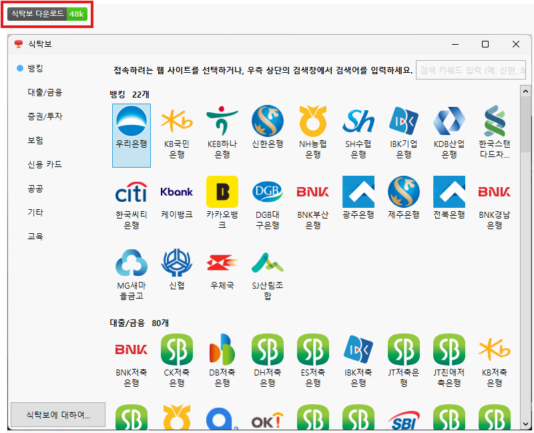The image size is (534, 433).
Task: Click the scrollbar up arrow
Action: coord(525,91)
